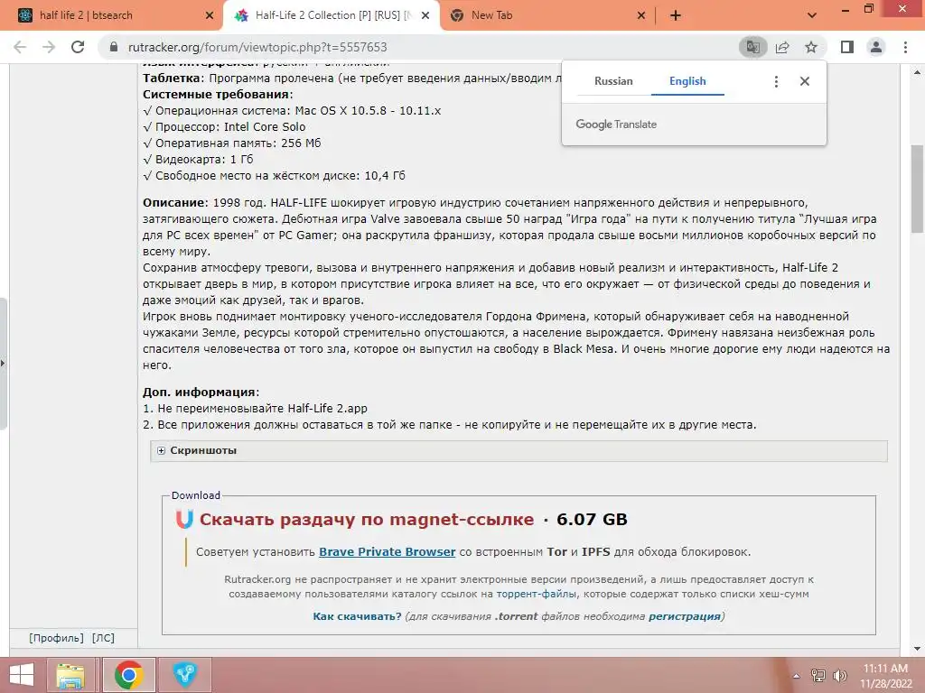
Task: Click the 'Half-Life 2.app' text
Action: [327, 409]
